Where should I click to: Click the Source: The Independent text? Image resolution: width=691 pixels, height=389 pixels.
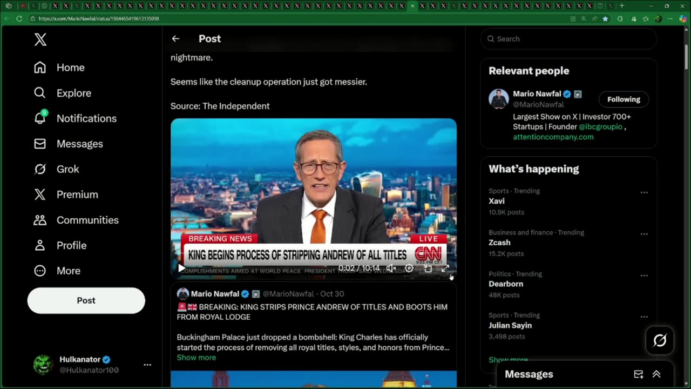point(220,106)
